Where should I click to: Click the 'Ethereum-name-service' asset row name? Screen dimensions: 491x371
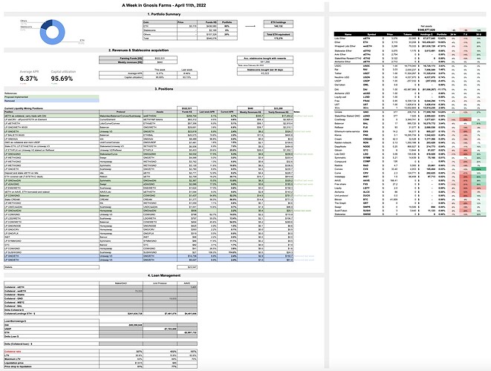click(346, 131)
